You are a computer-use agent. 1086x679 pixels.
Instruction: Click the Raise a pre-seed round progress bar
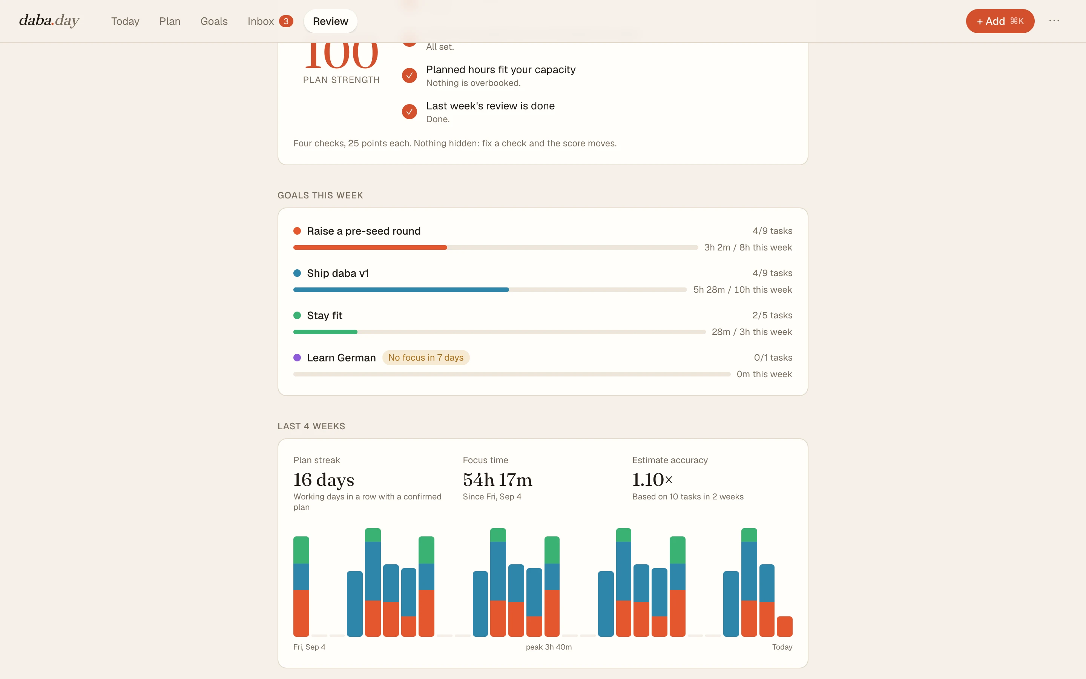(496, 247)
